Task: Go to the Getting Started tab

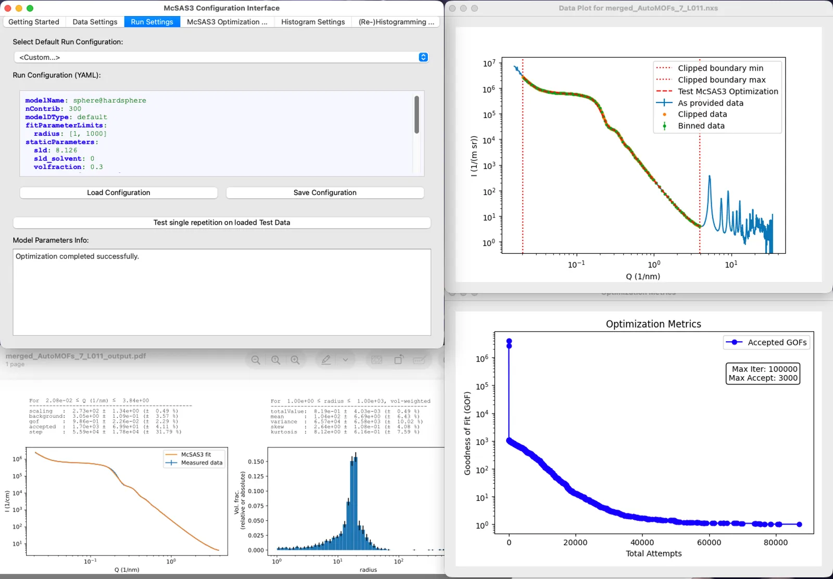Action: tap(34, 22)
